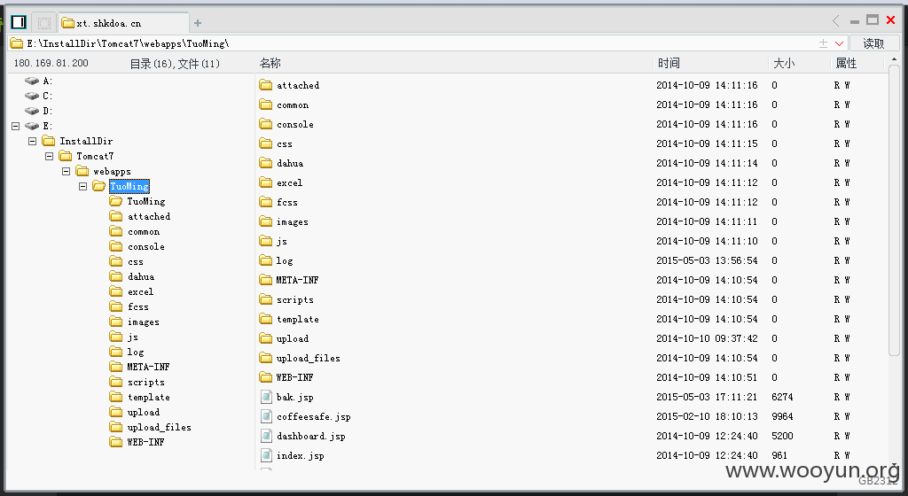Collapse the webapps tree node
The height and width of the screenshot is (496, 908).
click(x=66, y=171)
